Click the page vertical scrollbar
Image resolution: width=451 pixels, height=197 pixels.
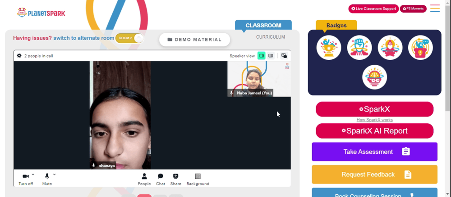tap(447, 58)
